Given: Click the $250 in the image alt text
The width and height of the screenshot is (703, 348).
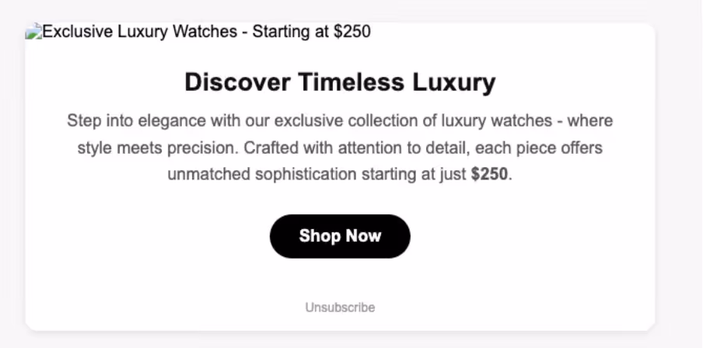Looking at the screenshot, I should (x=352, y=32).
